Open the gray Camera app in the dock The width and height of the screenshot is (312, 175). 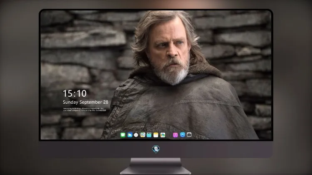point(189,135)
